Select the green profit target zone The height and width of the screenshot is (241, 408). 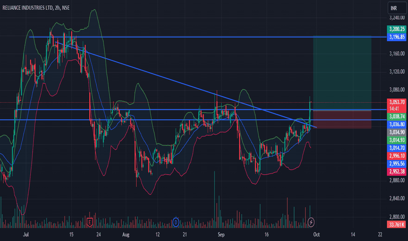342,73
